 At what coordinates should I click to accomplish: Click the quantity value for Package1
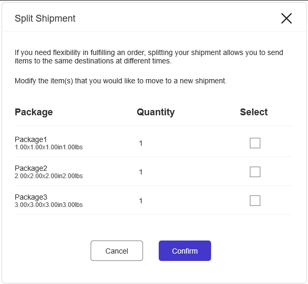pyautogui.click(x=140, y=143)
